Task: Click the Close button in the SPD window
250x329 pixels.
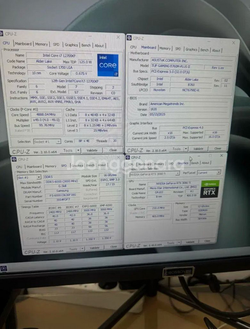Action: [x=113, y=246]
